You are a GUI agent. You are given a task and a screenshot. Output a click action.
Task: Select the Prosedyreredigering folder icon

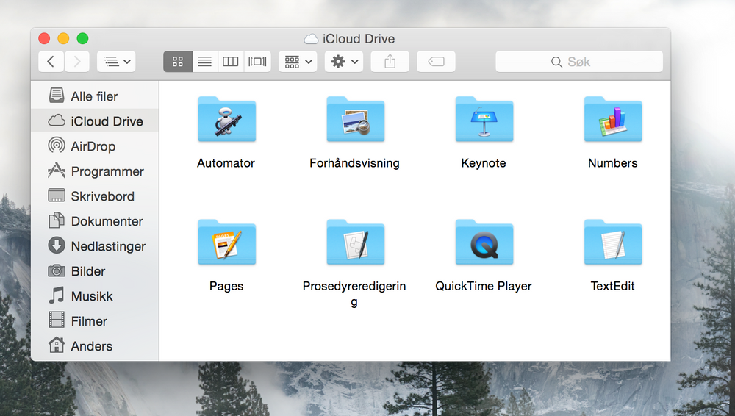(x=355, y=242)
